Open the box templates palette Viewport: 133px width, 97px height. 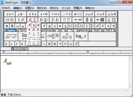coord(112,20)
